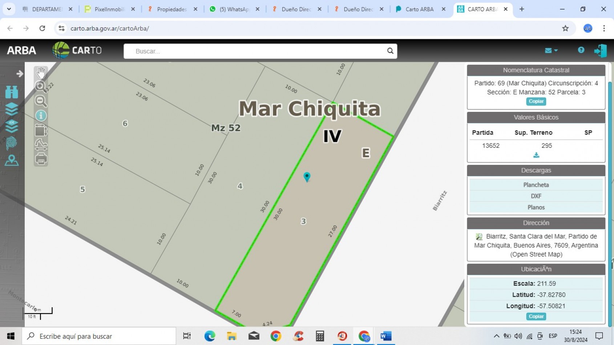Image resolution: width=614 pixels, height=345 pixels.
Task: Open the tab search dropdown
Action: pyautogui.click(x=9, y=9)
